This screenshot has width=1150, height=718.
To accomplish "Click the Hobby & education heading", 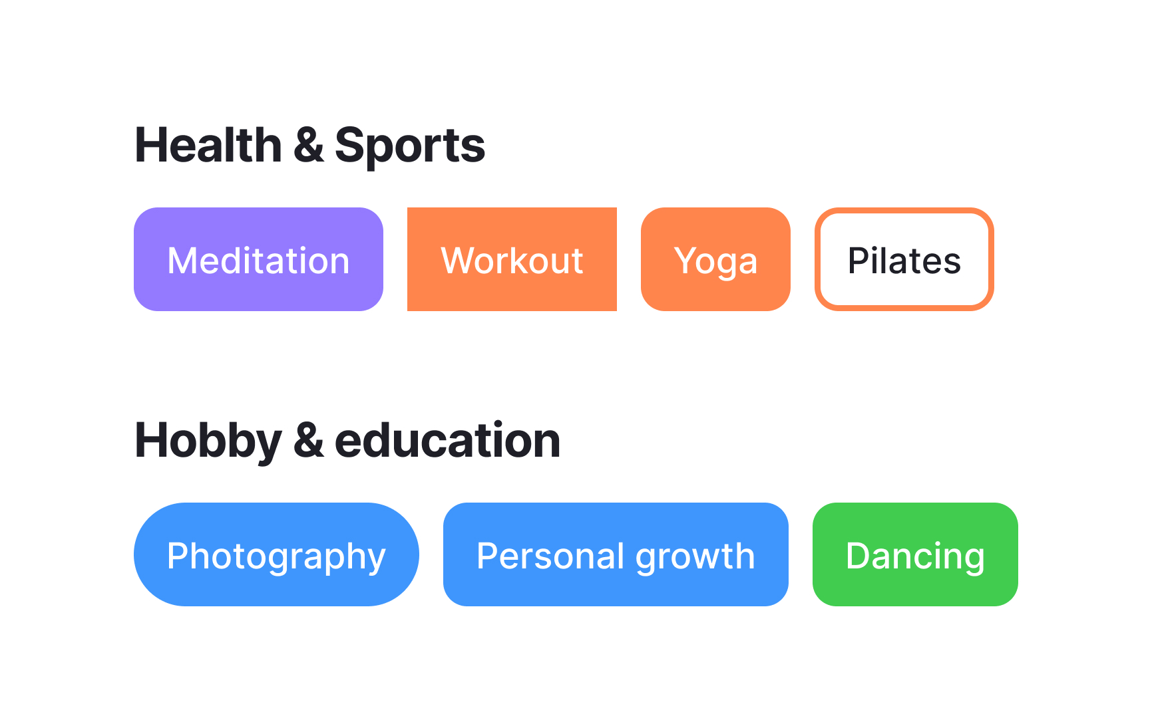I will (x=347, y=441).
